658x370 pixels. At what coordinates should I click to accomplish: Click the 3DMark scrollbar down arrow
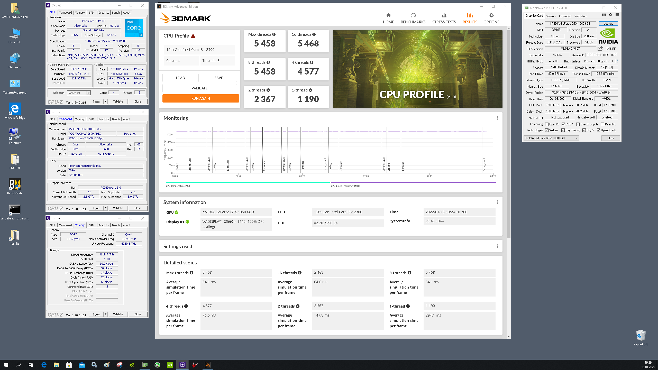pyautogui.click(x=509, y=337)
